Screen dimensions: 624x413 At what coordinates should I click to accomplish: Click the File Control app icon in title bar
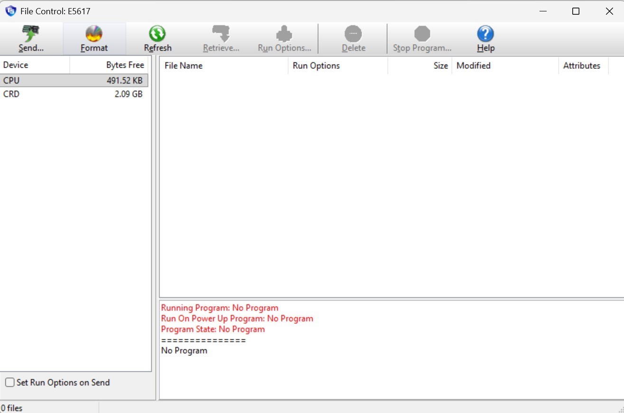click(10, 11)
